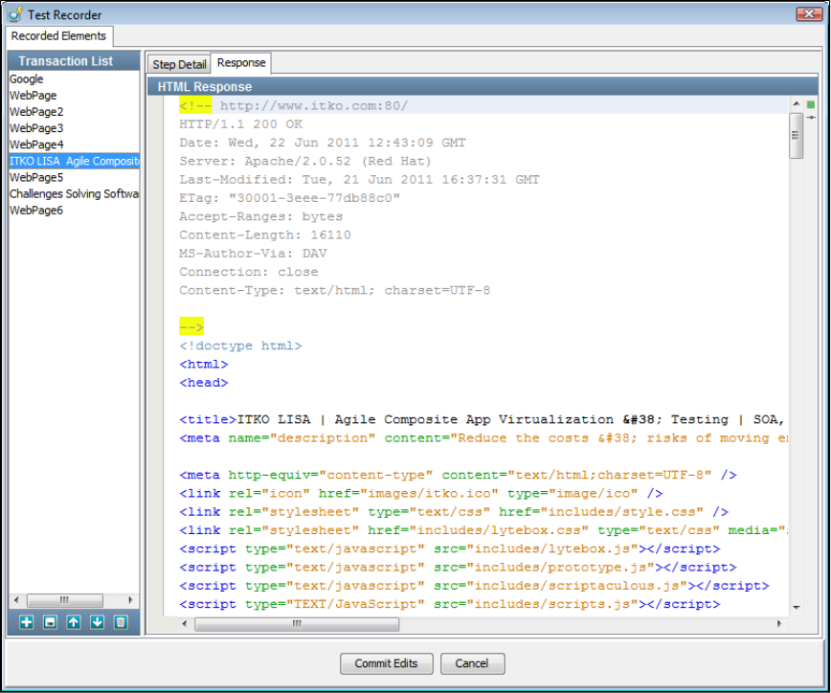The height and width of the screenshot is (693, 831).
Task: Click the Accept-Ranges: bytes line
Action: click(x=260, y=216)
